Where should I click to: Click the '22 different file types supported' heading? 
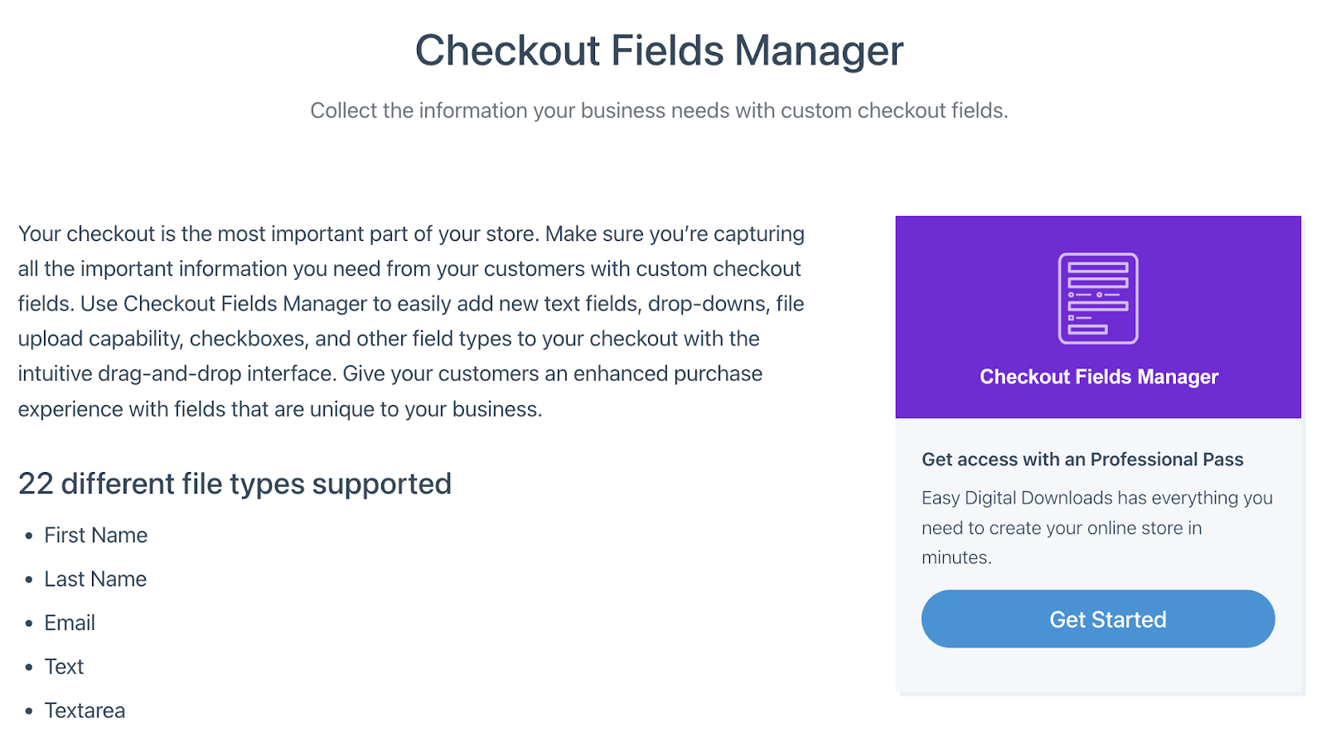(x=235, y=484)
